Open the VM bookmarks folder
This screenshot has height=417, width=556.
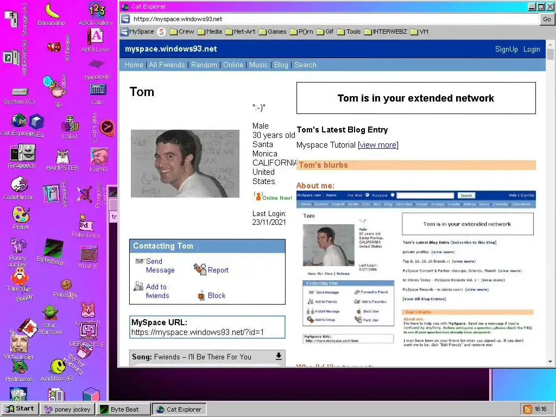(420, 31)
